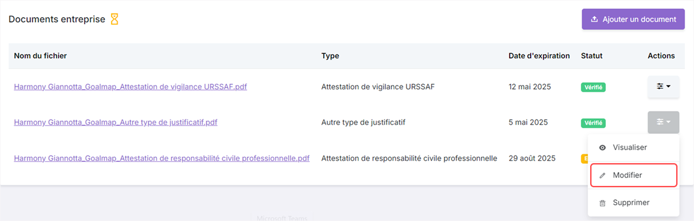
Task: Click the pencil icon next to Modifier
Action: click(603, 175)
